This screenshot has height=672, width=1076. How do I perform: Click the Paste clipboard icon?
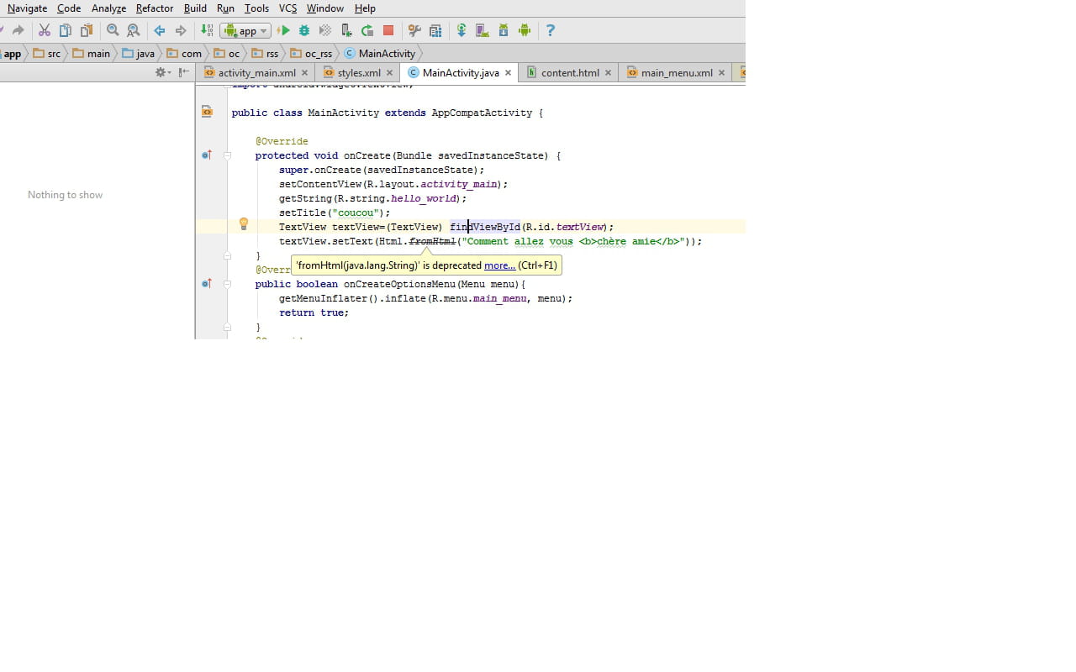click(x=87, y=30)
